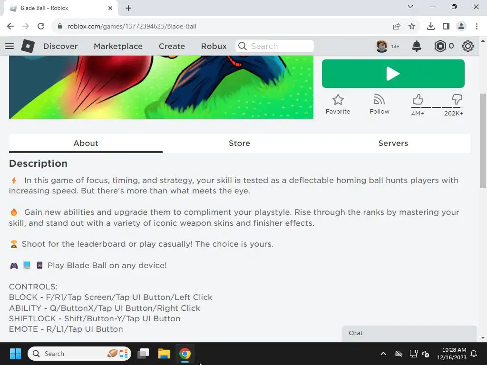Click the 'CONTROLS:' text line

[33, 287]
